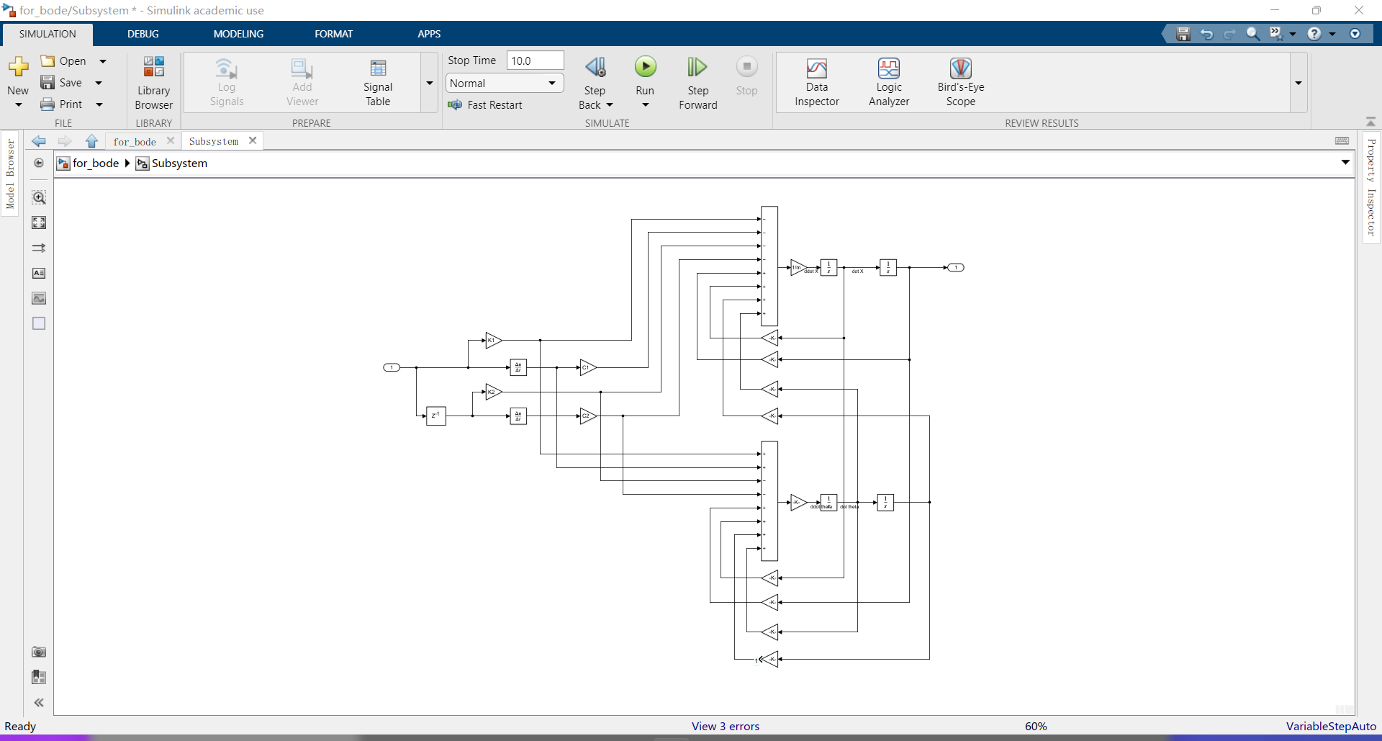Open the breadcrumb path dropdown arrow
1382x741 pixels.
[1345, 163]
